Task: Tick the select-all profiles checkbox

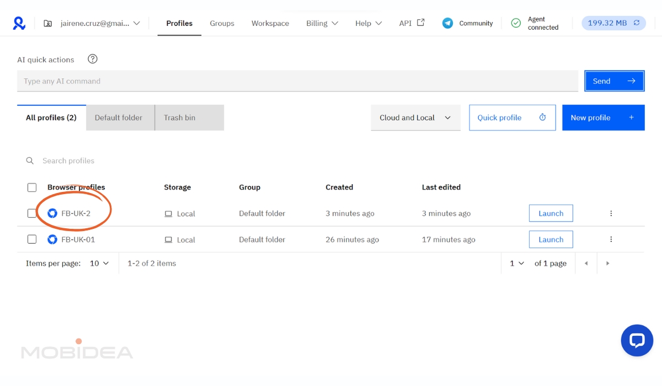Action: [32, 187]
